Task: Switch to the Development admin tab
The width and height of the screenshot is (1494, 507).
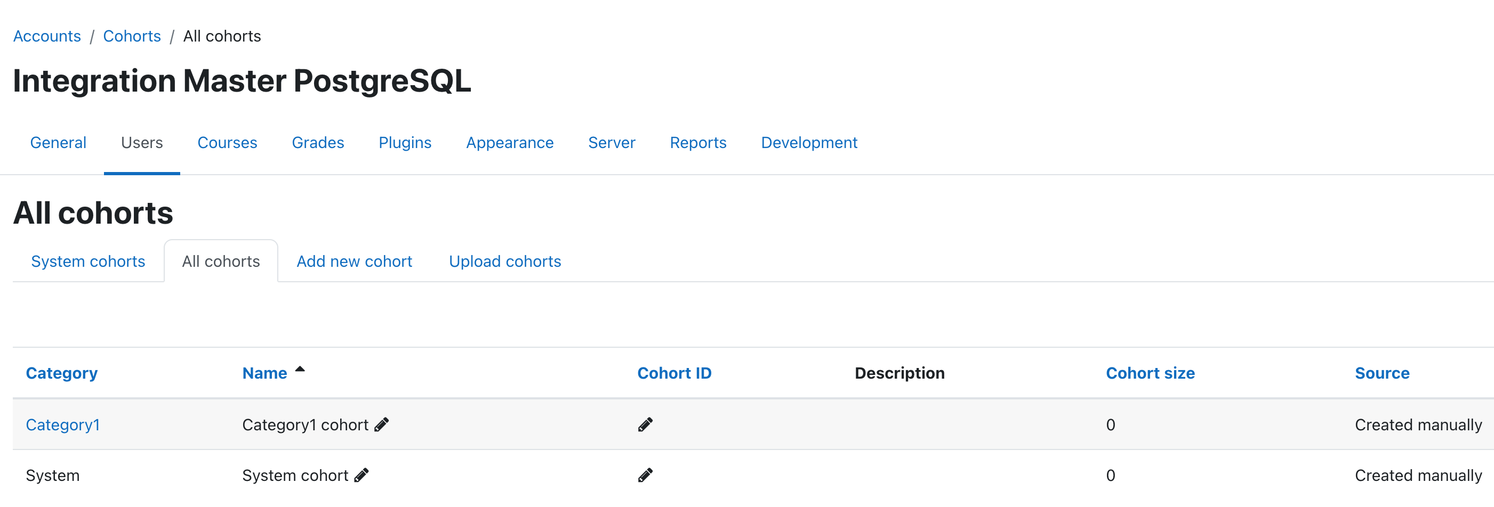Action: [809, 143]
